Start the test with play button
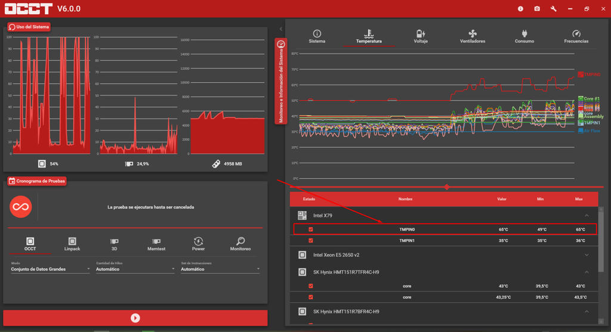Screen dimensions: 611x332 click(x=135, y=318)
